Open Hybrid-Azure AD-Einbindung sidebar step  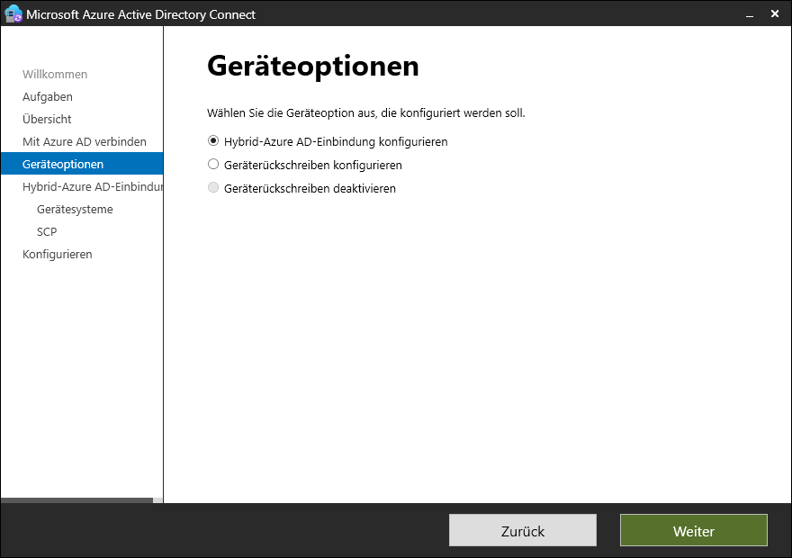(92, 186)
